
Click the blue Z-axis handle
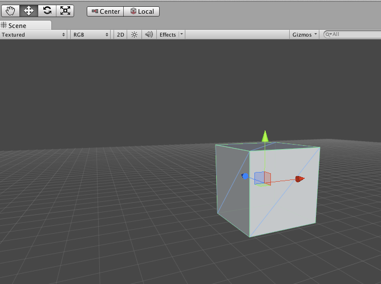(245, 176)
